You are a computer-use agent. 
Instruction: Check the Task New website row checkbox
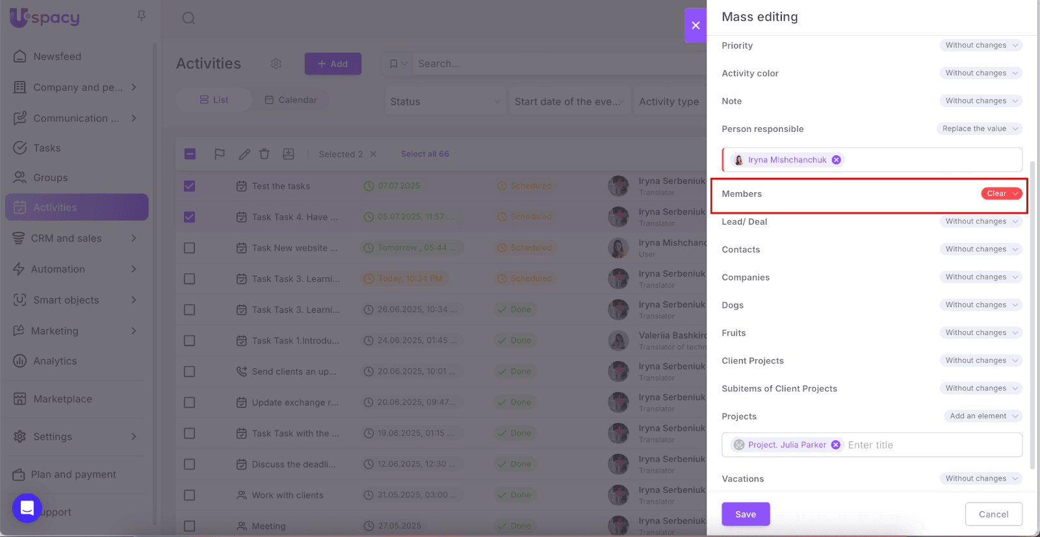point(190,248)
